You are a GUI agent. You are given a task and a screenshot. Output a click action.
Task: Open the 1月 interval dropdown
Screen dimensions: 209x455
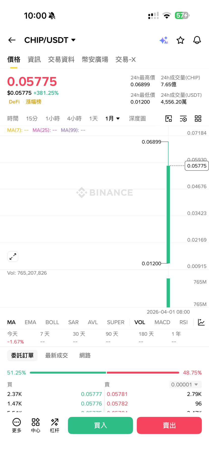tap(113, 119)
